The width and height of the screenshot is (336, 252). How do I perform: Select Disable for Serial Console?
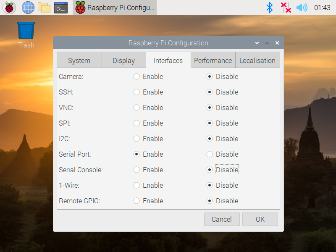(223, 170)
